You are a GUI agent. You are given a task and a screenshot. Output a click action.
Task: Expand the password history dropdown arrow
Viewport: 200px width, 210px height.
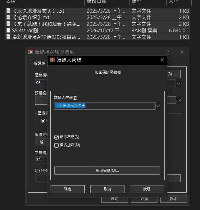[158, 106]
